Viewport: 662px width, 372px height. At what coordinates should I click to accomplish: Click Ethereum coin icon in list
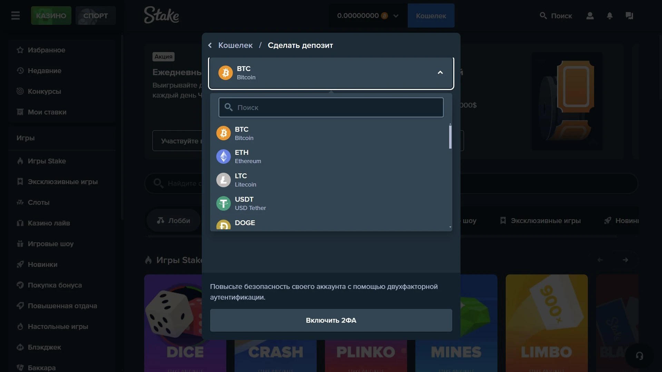tap(224, 157)
